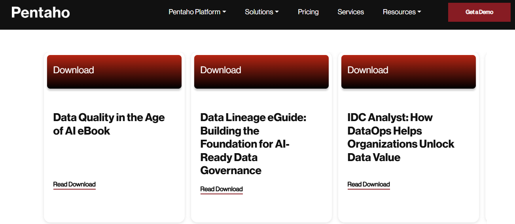The width and height of the screenshot is (515, 224).
Task: Click the caret arrow beside Resources
Action: (419, 12)
